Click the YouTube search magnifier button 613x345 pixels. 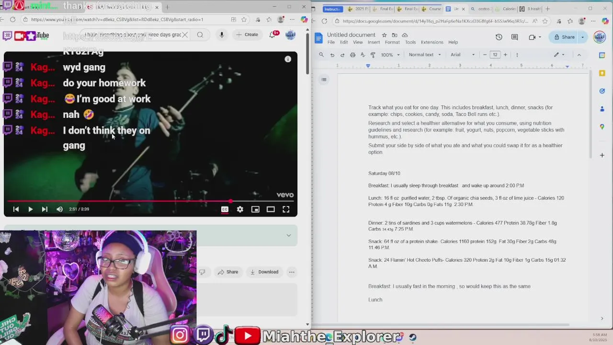click(200, 34)
